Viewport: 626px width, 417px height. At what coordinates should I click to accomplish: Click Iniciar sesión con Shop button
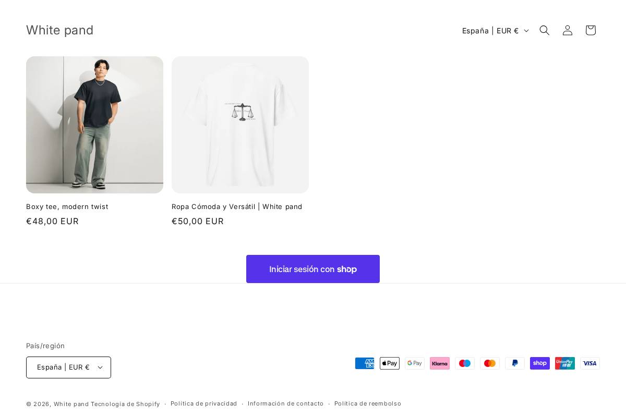313,269
